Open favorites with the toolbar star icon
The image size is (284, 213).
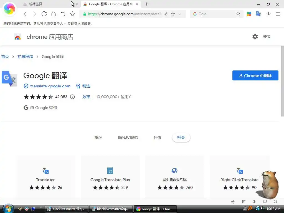[x=72, y=14]
